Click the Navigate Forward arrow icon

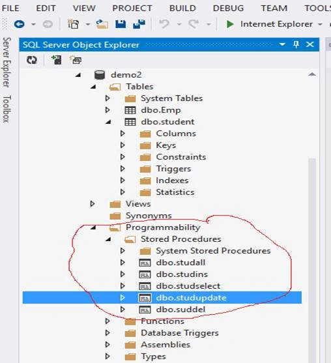[x=48, y=24]
